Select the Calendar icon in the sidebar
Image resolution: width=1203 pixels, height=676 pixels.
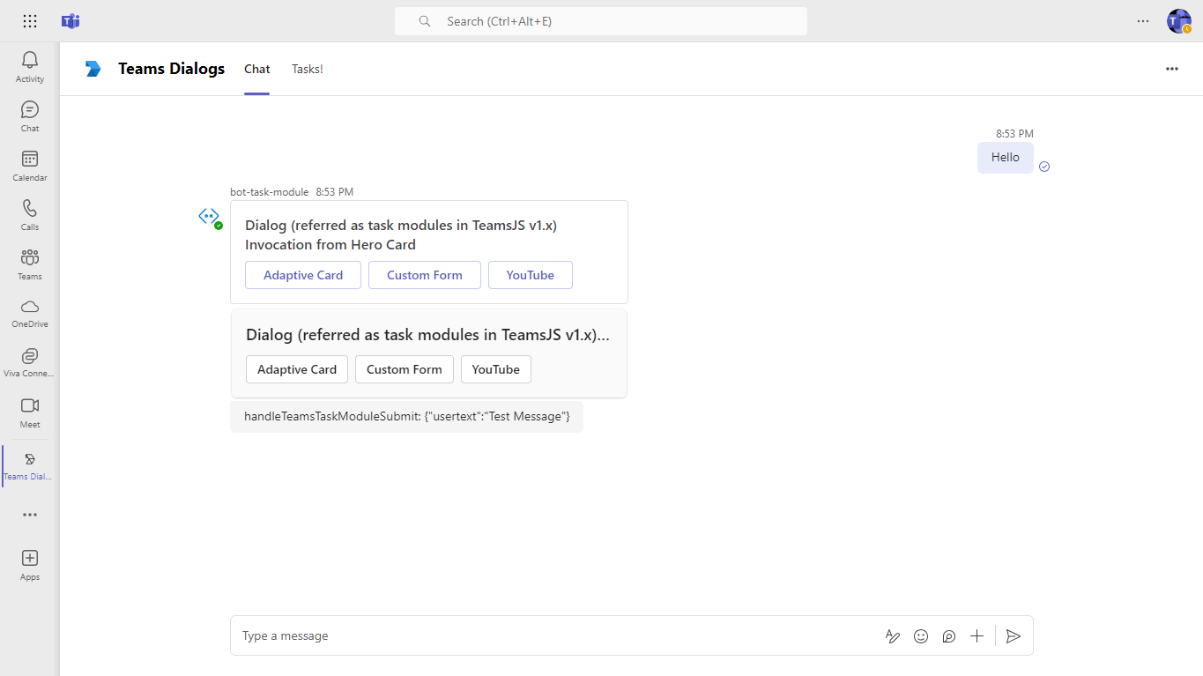pyautogui.click(x=29, y=166)
